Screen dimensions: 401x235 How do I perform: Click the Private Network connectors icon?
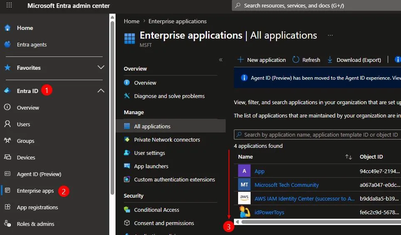(127, 139)
